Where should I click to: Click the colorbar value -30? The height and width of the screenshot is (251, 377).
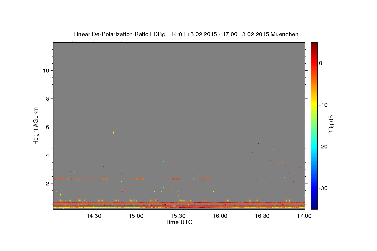(323, 188)
